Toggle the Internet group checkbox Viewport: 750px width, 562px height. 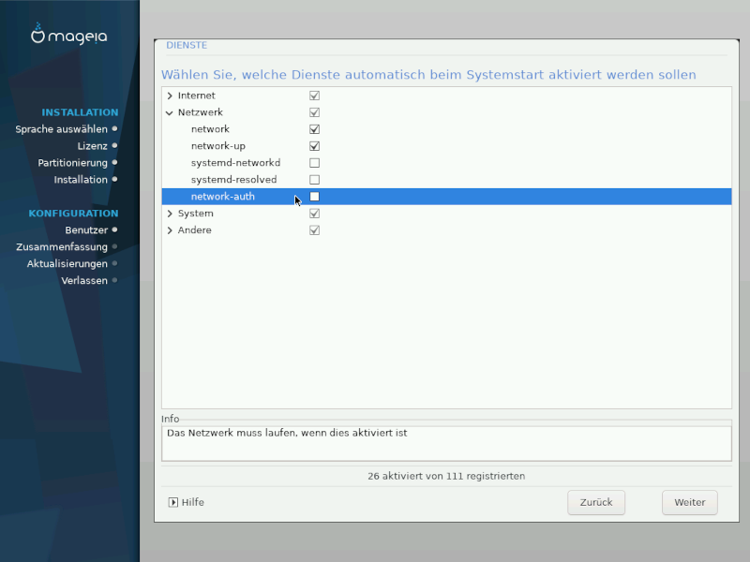pyautogui.click(x=315, y=96)
